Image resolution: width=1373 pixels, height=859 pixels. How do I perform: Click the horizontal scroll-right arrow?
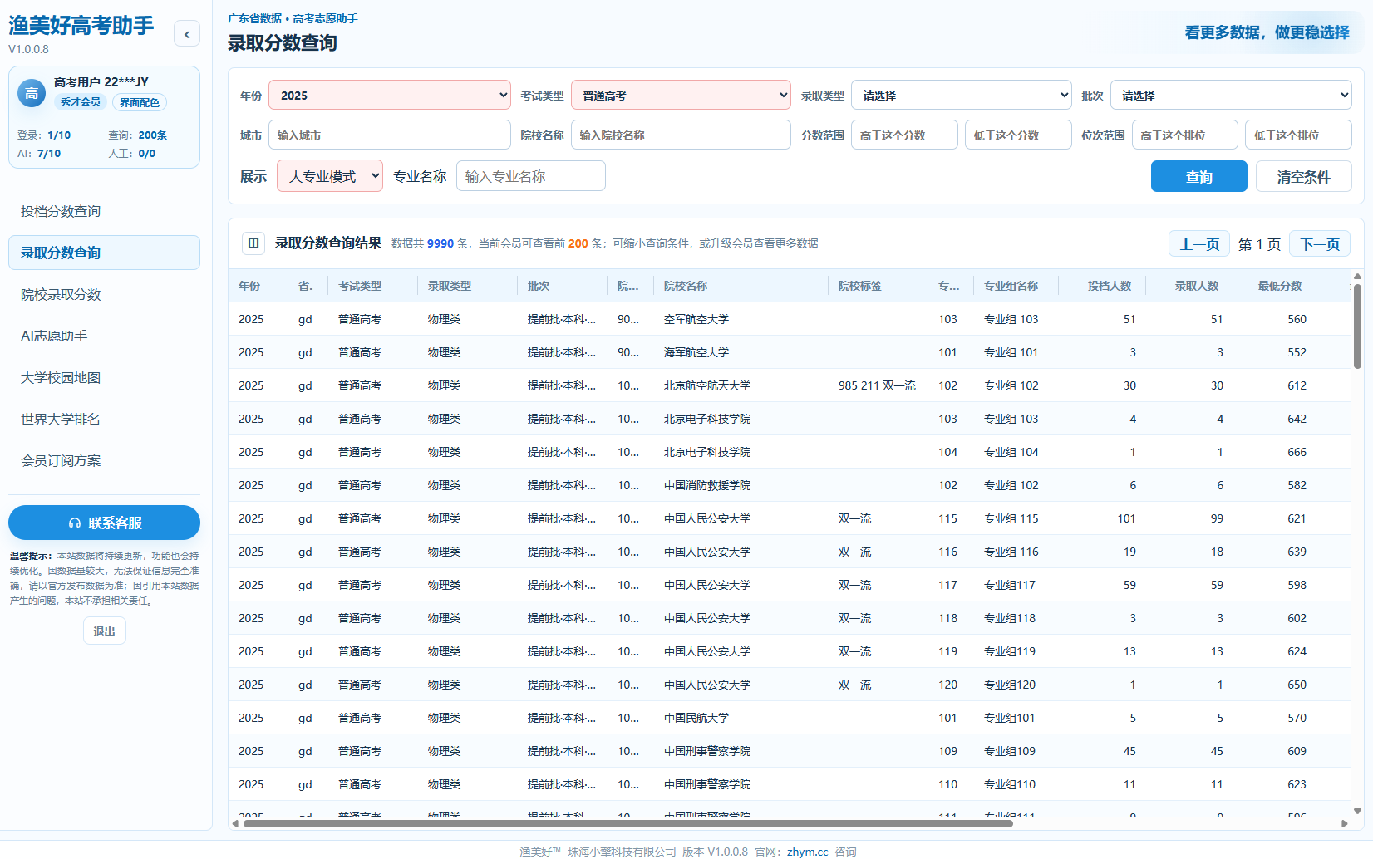[1345, 823]
